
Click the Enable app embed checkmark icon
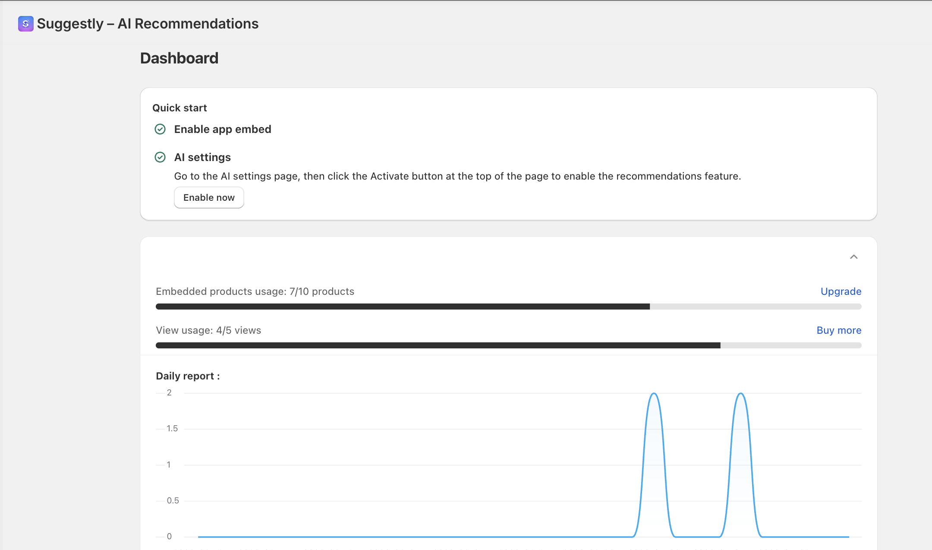pyautogui.click(x=160, y=129)
